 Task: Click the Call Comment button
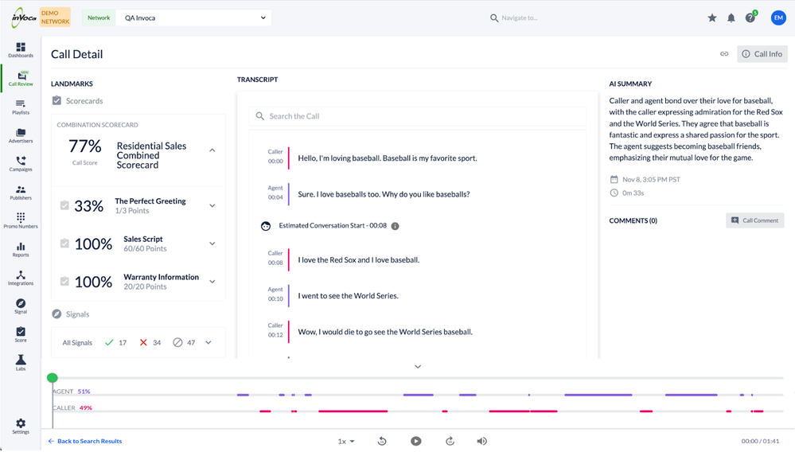[754, 220]
